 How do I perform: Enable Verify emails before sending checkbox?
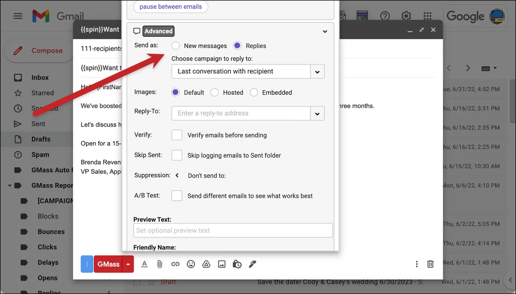177,135
